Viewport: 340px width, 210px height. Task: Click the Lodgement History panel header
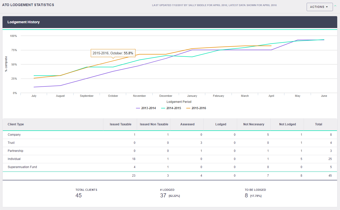(x=24, y=22)
